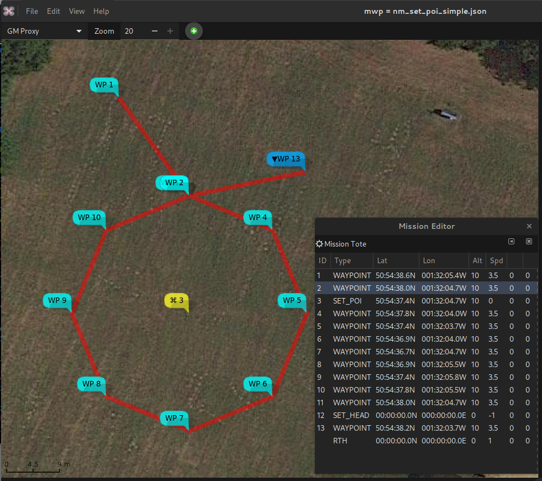The width and height of the screenshot is (542, 481).
Task: Click the Mission Tote gear icon
Action: (319, 244)
